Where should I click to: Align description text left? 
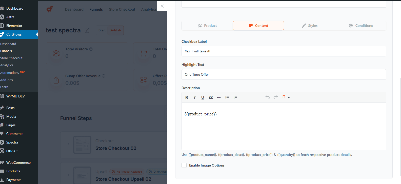(243, 97)
